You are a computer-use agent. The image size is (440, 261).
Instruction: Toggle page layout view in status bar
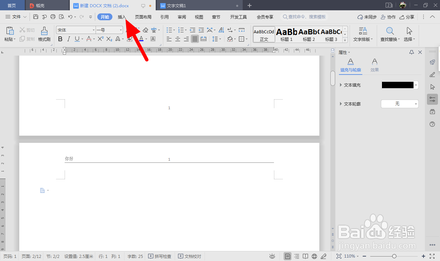click(287, 256)
